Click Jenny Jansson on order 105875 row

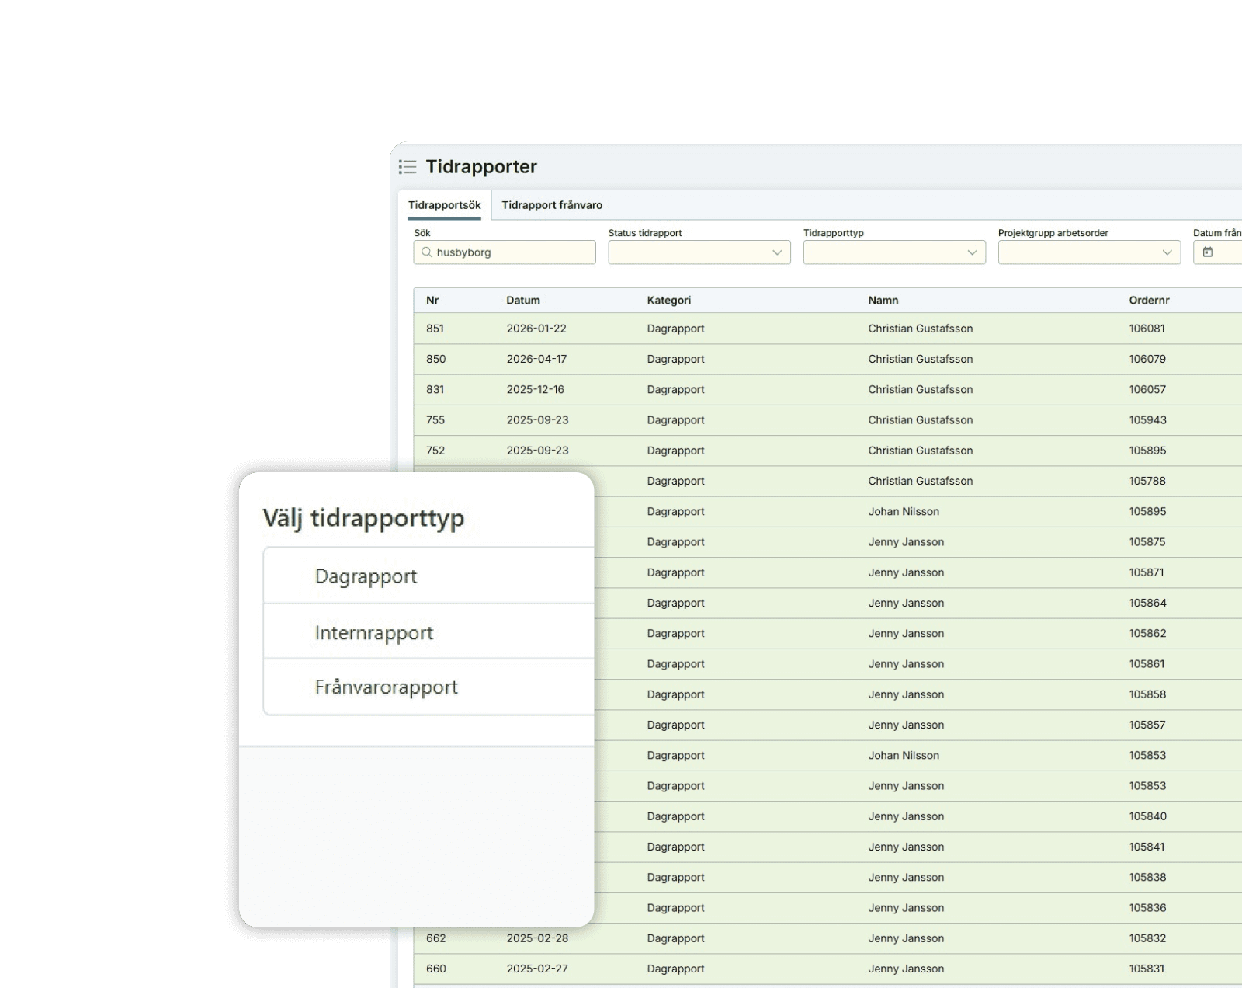pos(906,542)
